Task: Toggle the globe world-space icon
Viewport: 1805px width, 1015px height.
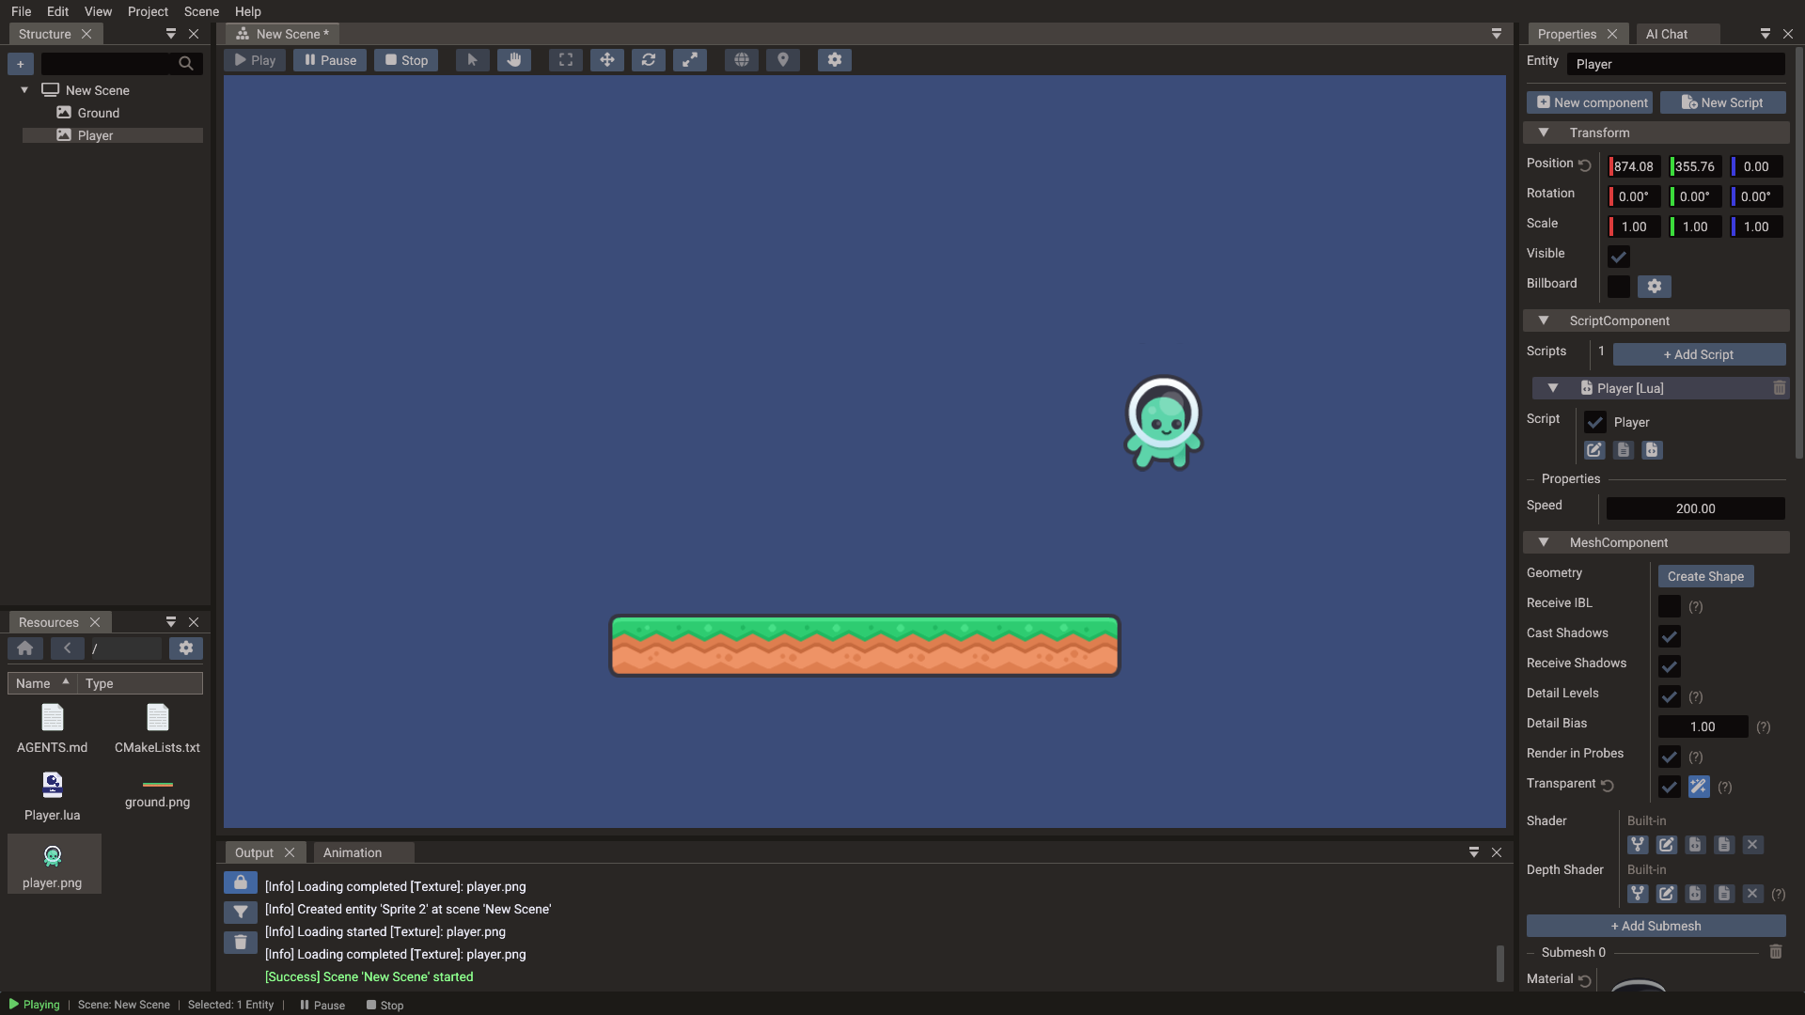Action: coord(742,60)
